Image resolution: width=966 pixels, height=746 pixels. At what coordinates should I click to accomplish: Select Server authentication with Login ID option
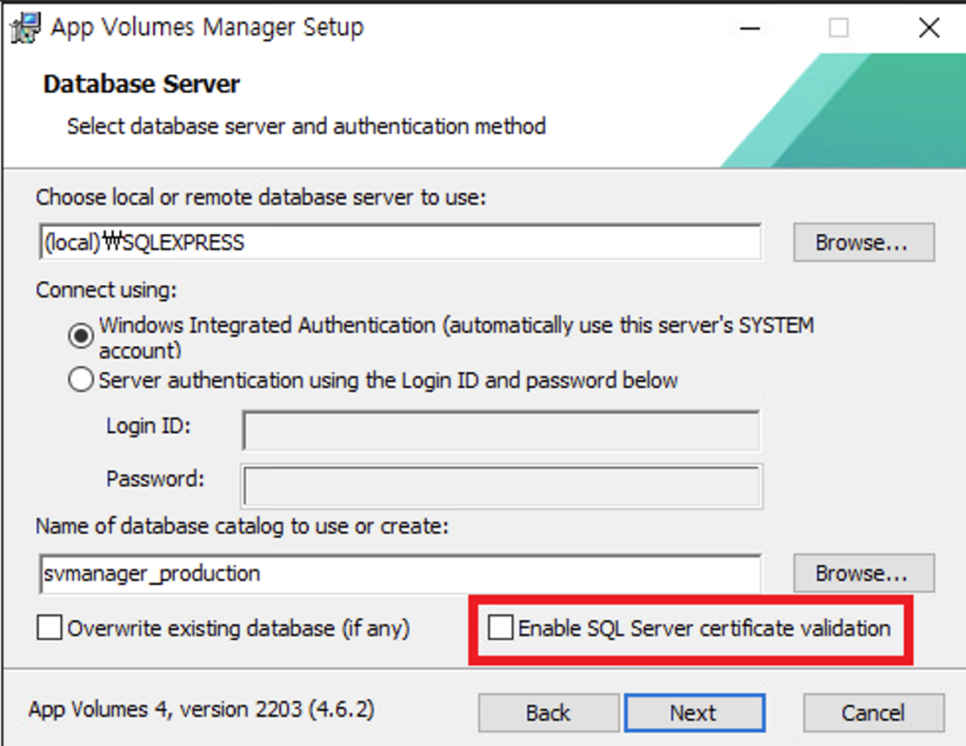pyautogui.click(x=81, y=379)
